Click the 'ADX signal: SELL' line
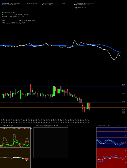Screen dimensions: 127x168 point(14,23)
